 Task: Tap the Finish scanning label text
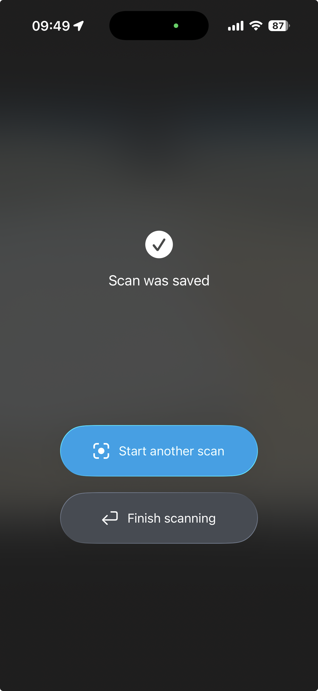pos(171,518)
